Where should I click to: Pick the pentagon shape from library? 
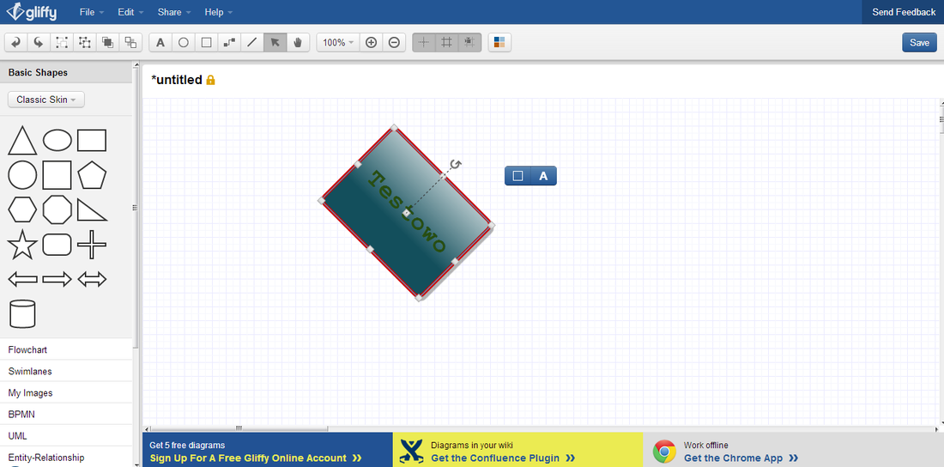[92, 175]
